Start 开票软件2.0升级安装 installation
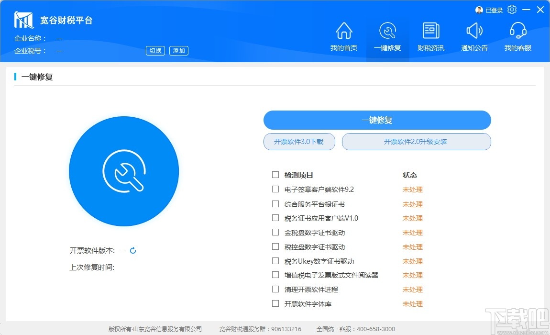The width and height of the screenshot is (550, 335). [416, 142]
